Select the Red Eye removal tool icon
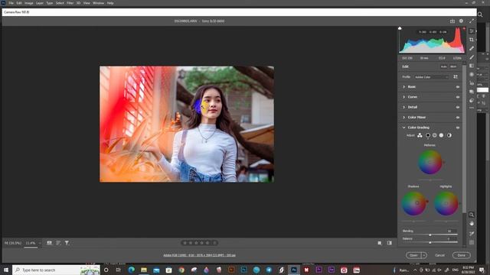490x275 pixels. click(472, 83)
